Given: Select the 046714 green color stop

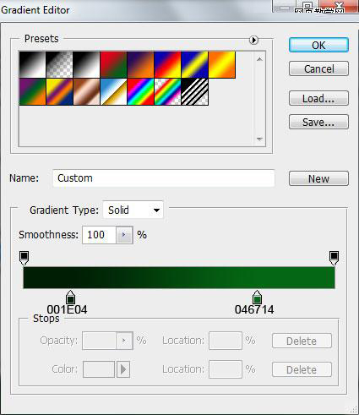Looking at the screenshot, I should [x=257, y=298].
